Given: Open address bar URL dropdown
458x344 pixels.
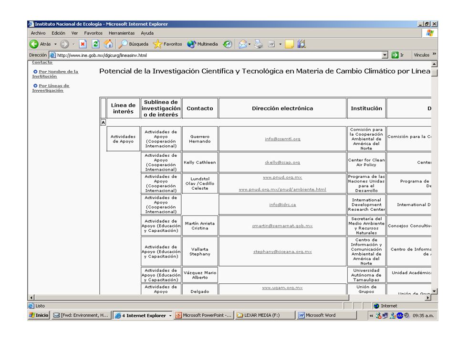Looking at the screenshot, I should pos(385,55).
